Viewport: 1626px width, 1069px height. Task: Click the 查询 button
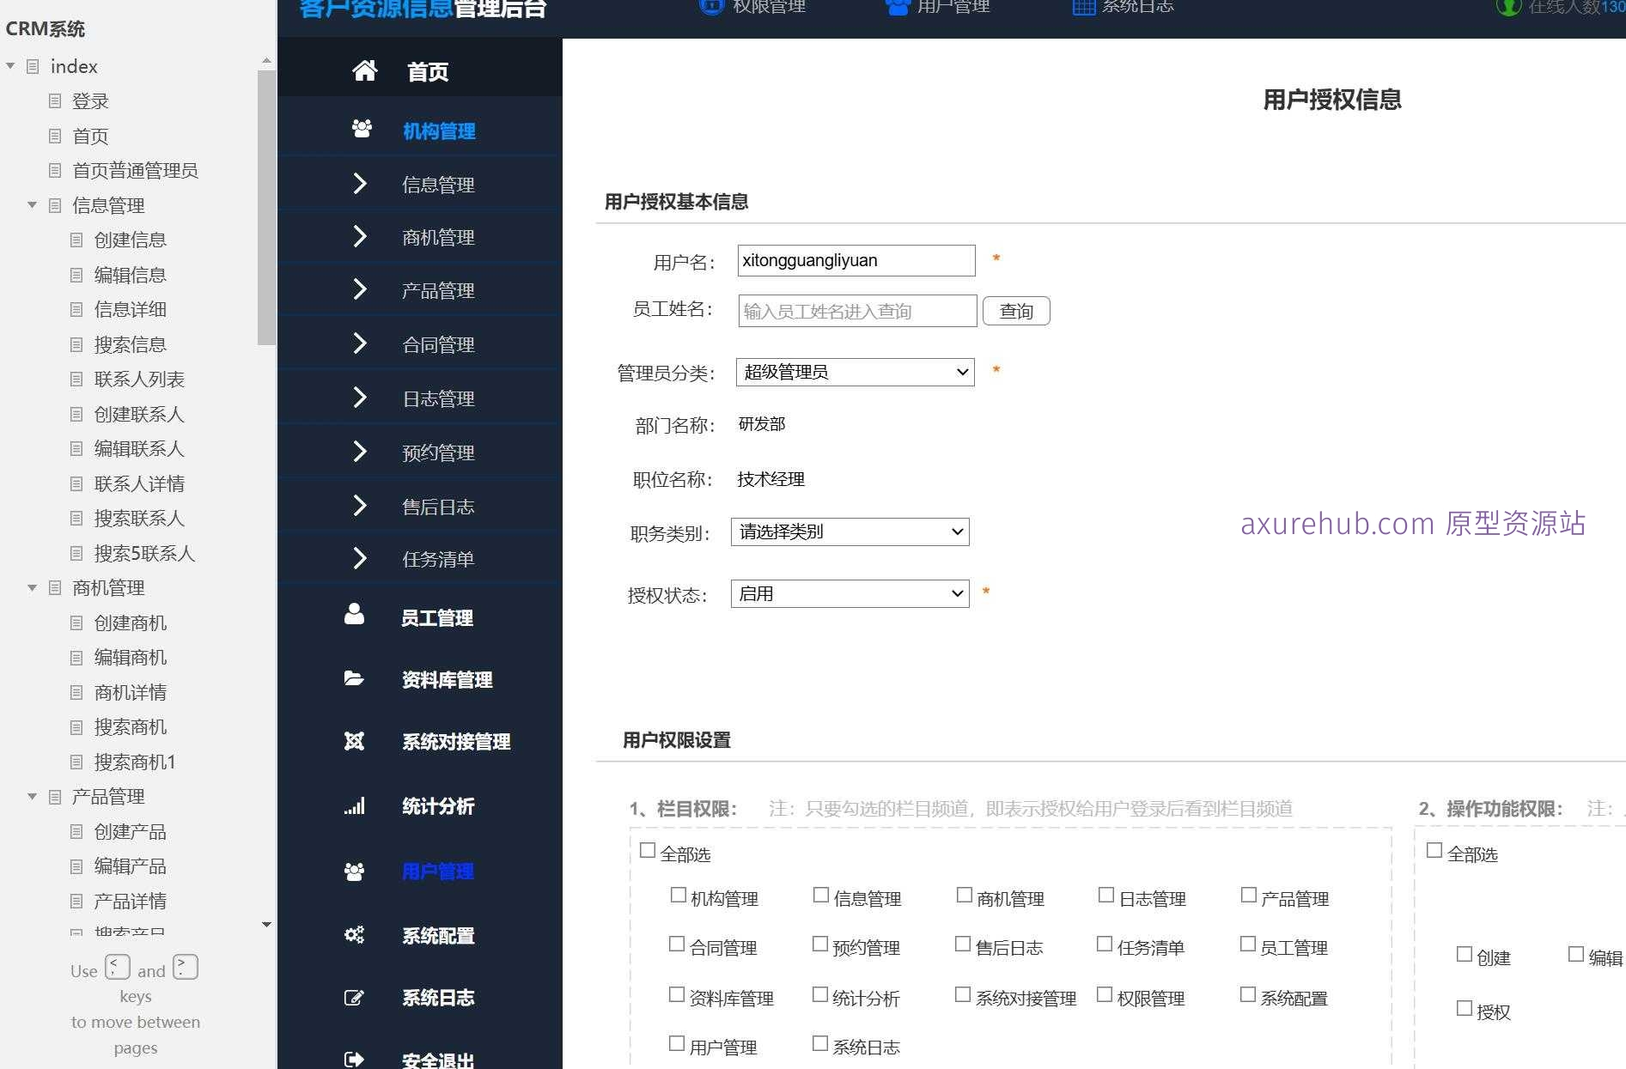click(1016, 311)
